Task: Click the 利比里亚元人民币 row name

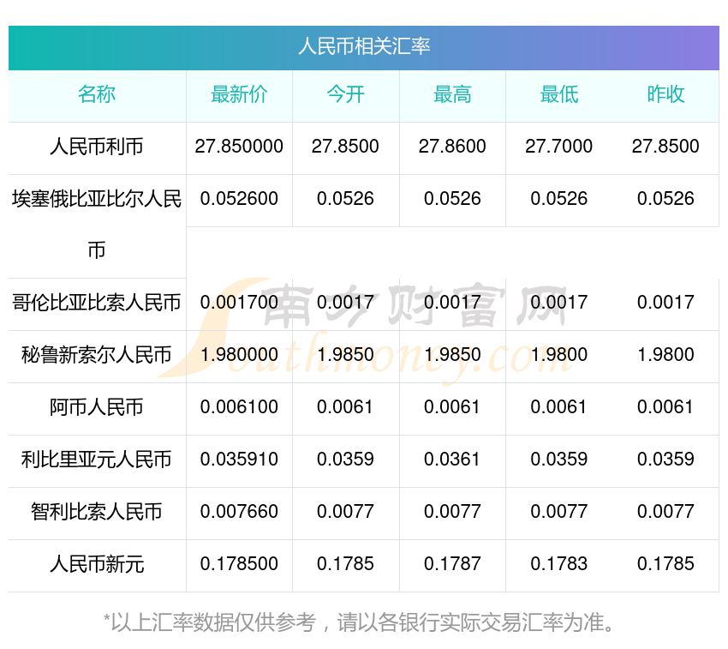Action: click(97, 460)
